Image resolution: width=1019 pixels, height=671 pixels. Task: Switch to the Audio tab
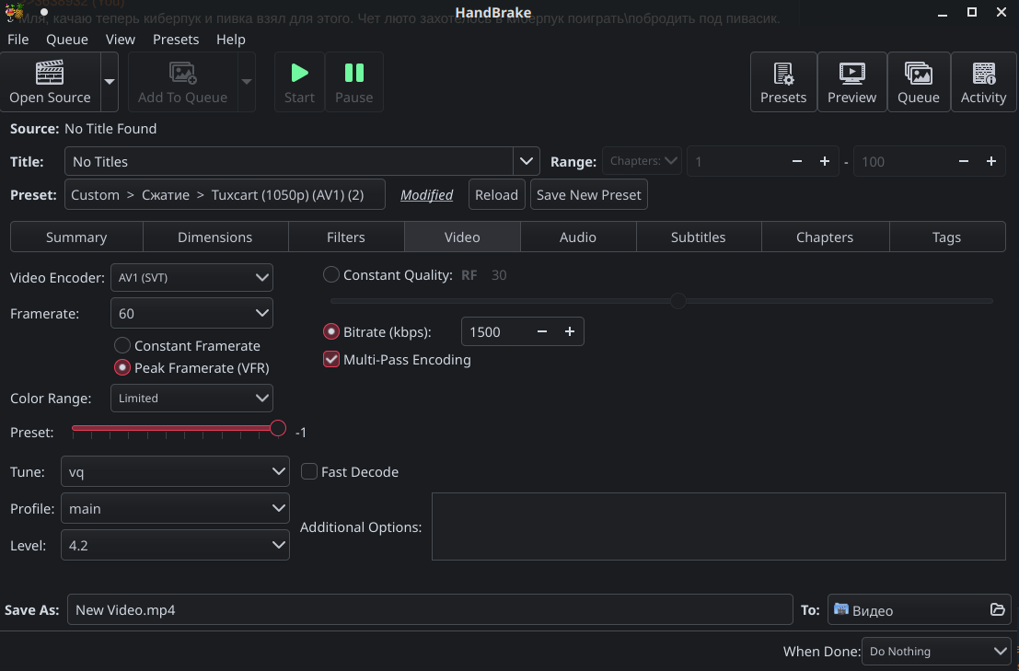click(x=578, y=237)
